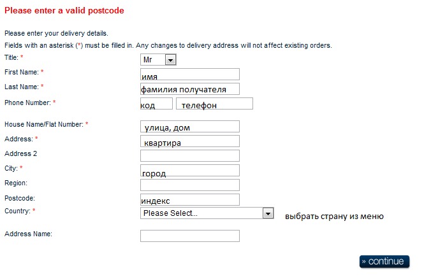Viewport: 424px width, 277px height.
Task: Click the 'Address Name:' label text
Action: click(28, 234)
